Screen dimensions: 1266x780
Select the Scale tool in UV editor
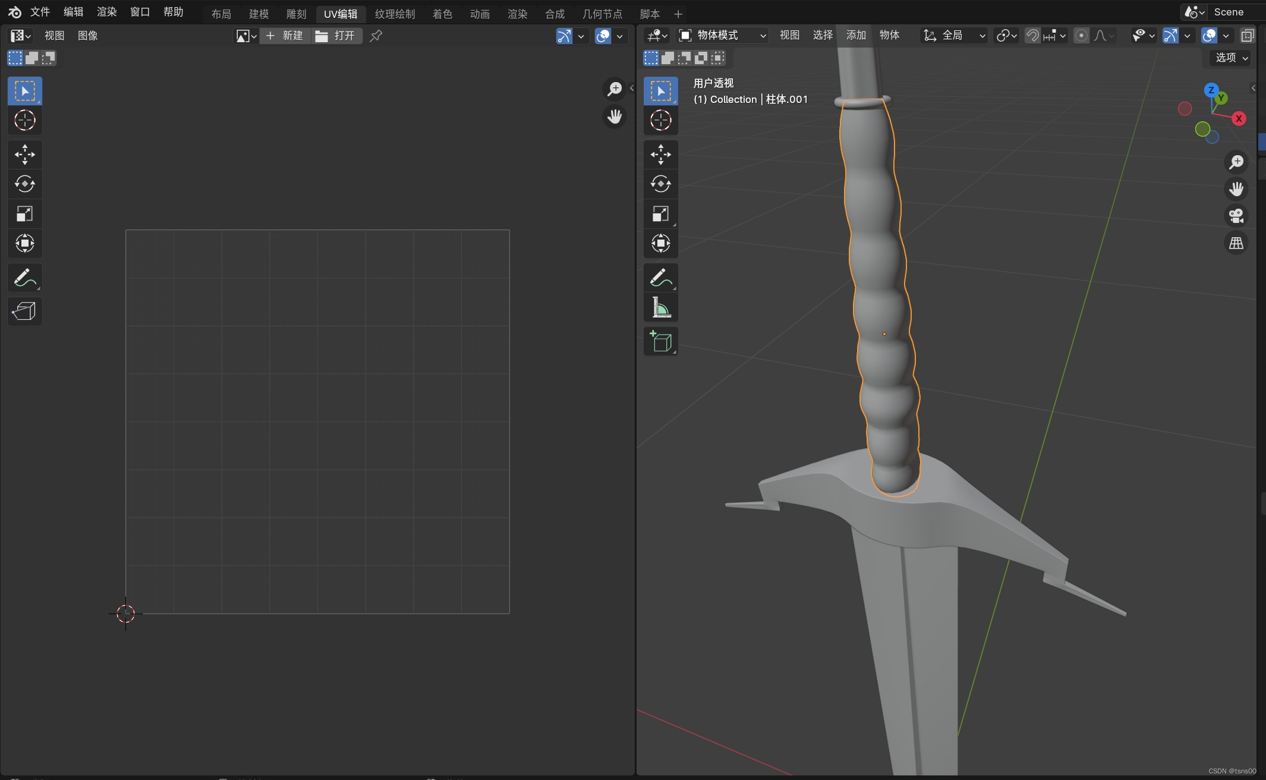click(x=24, y=213)
